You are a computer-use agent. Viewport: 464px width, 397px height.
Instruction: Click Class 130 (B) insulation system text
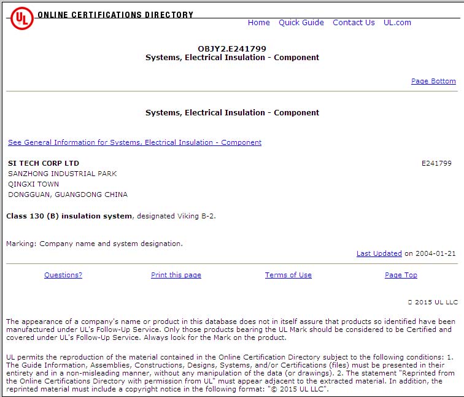point(69,216)
